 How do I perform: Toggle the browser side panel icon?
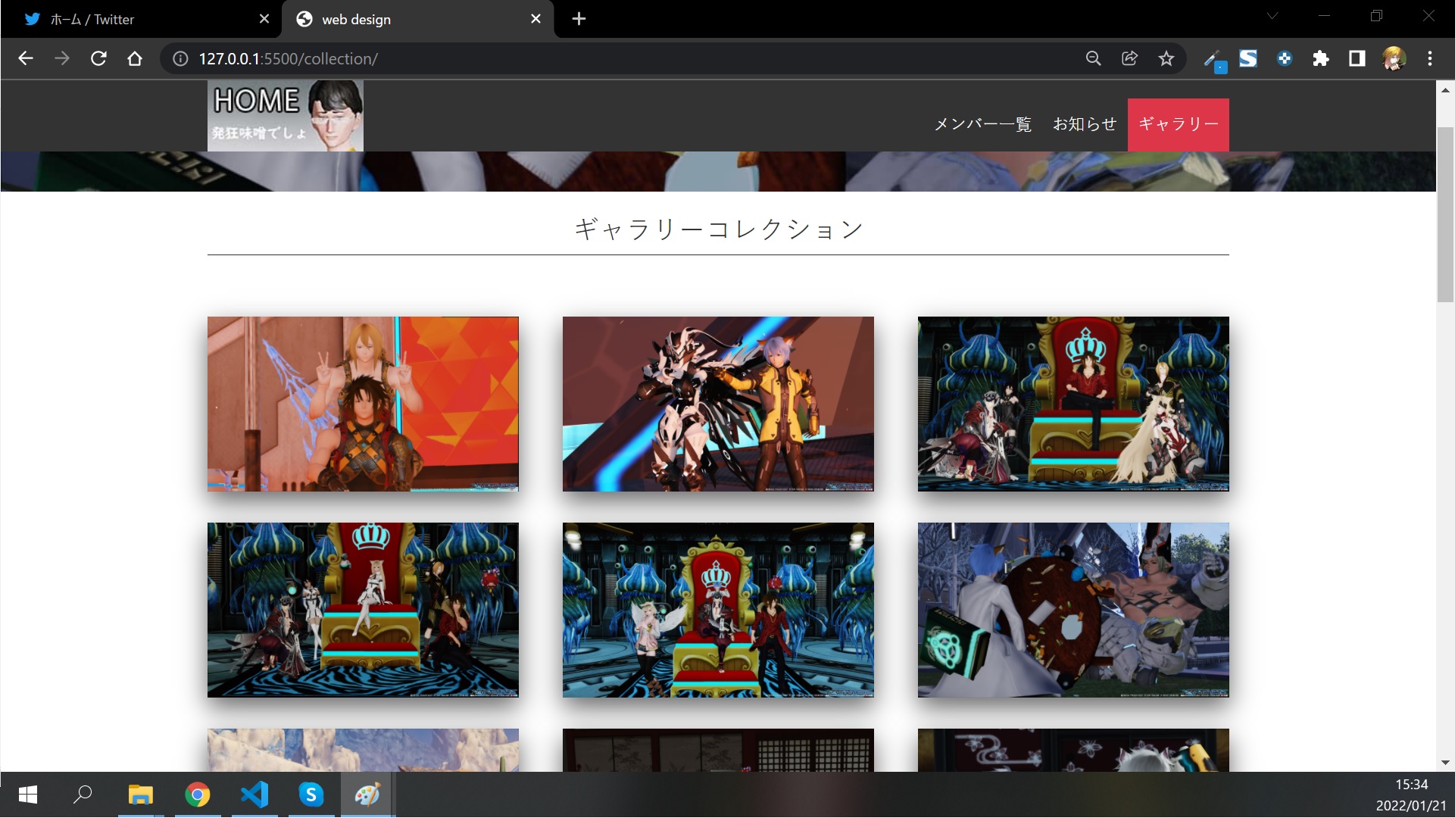(1357, 58)
